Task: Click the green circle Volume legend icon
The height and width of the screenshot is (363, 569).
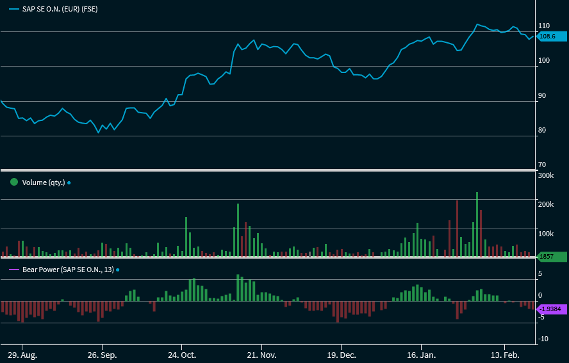Action: click(x=14, y=182)
